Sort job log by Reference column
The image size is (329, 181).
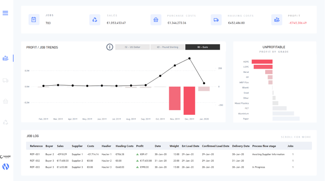(x=36, y=146)
